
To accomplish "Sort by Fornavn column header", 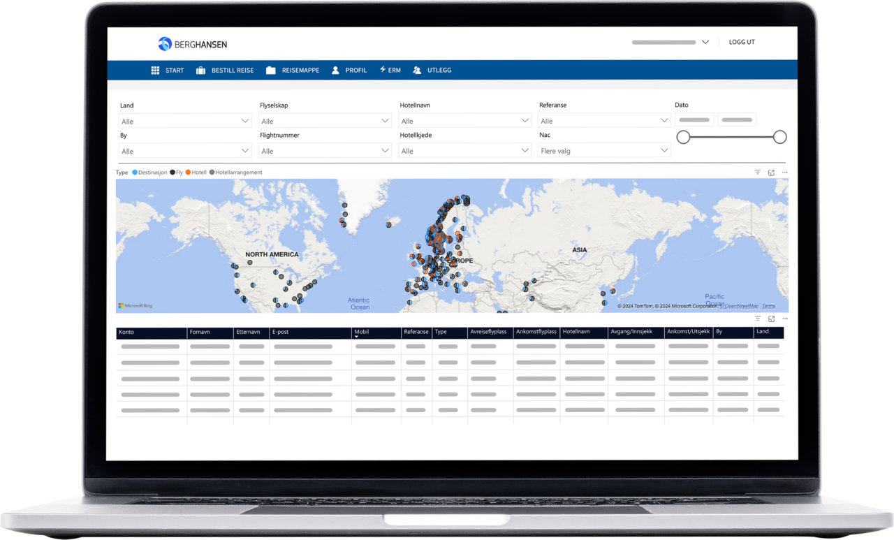I will [210, 333].
